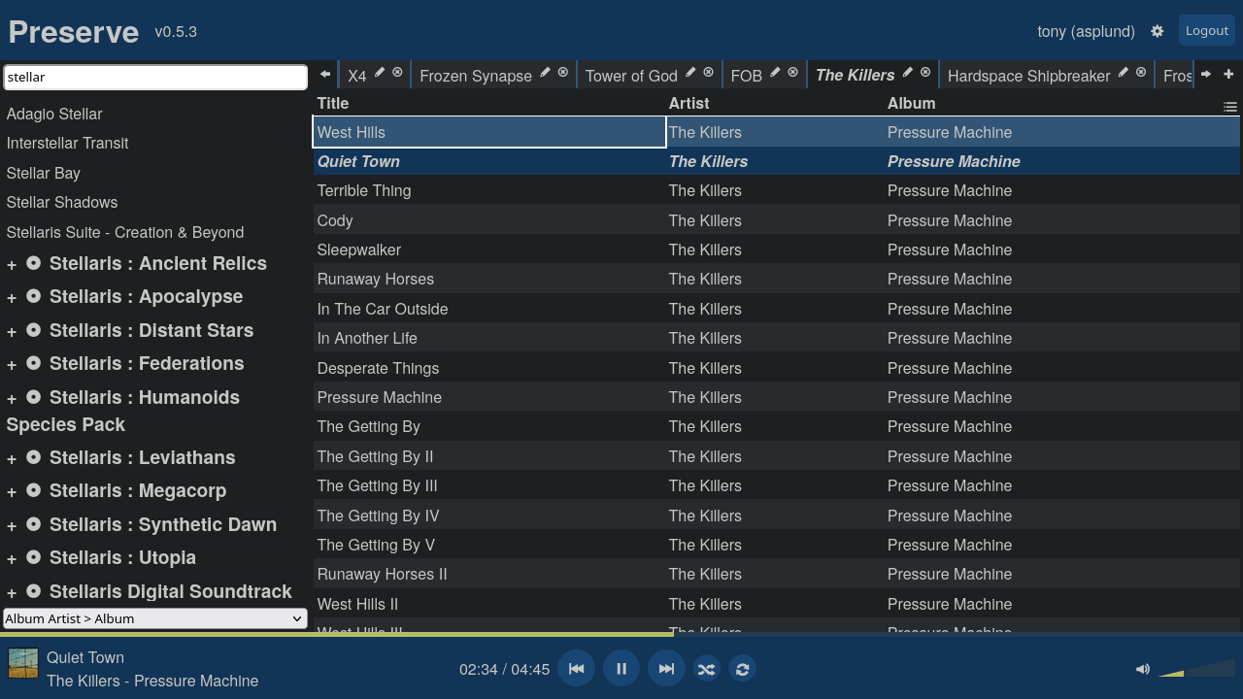Skip to the previous track
The width and height of the screenshot is (1243, 699).
tap(576, 668)
